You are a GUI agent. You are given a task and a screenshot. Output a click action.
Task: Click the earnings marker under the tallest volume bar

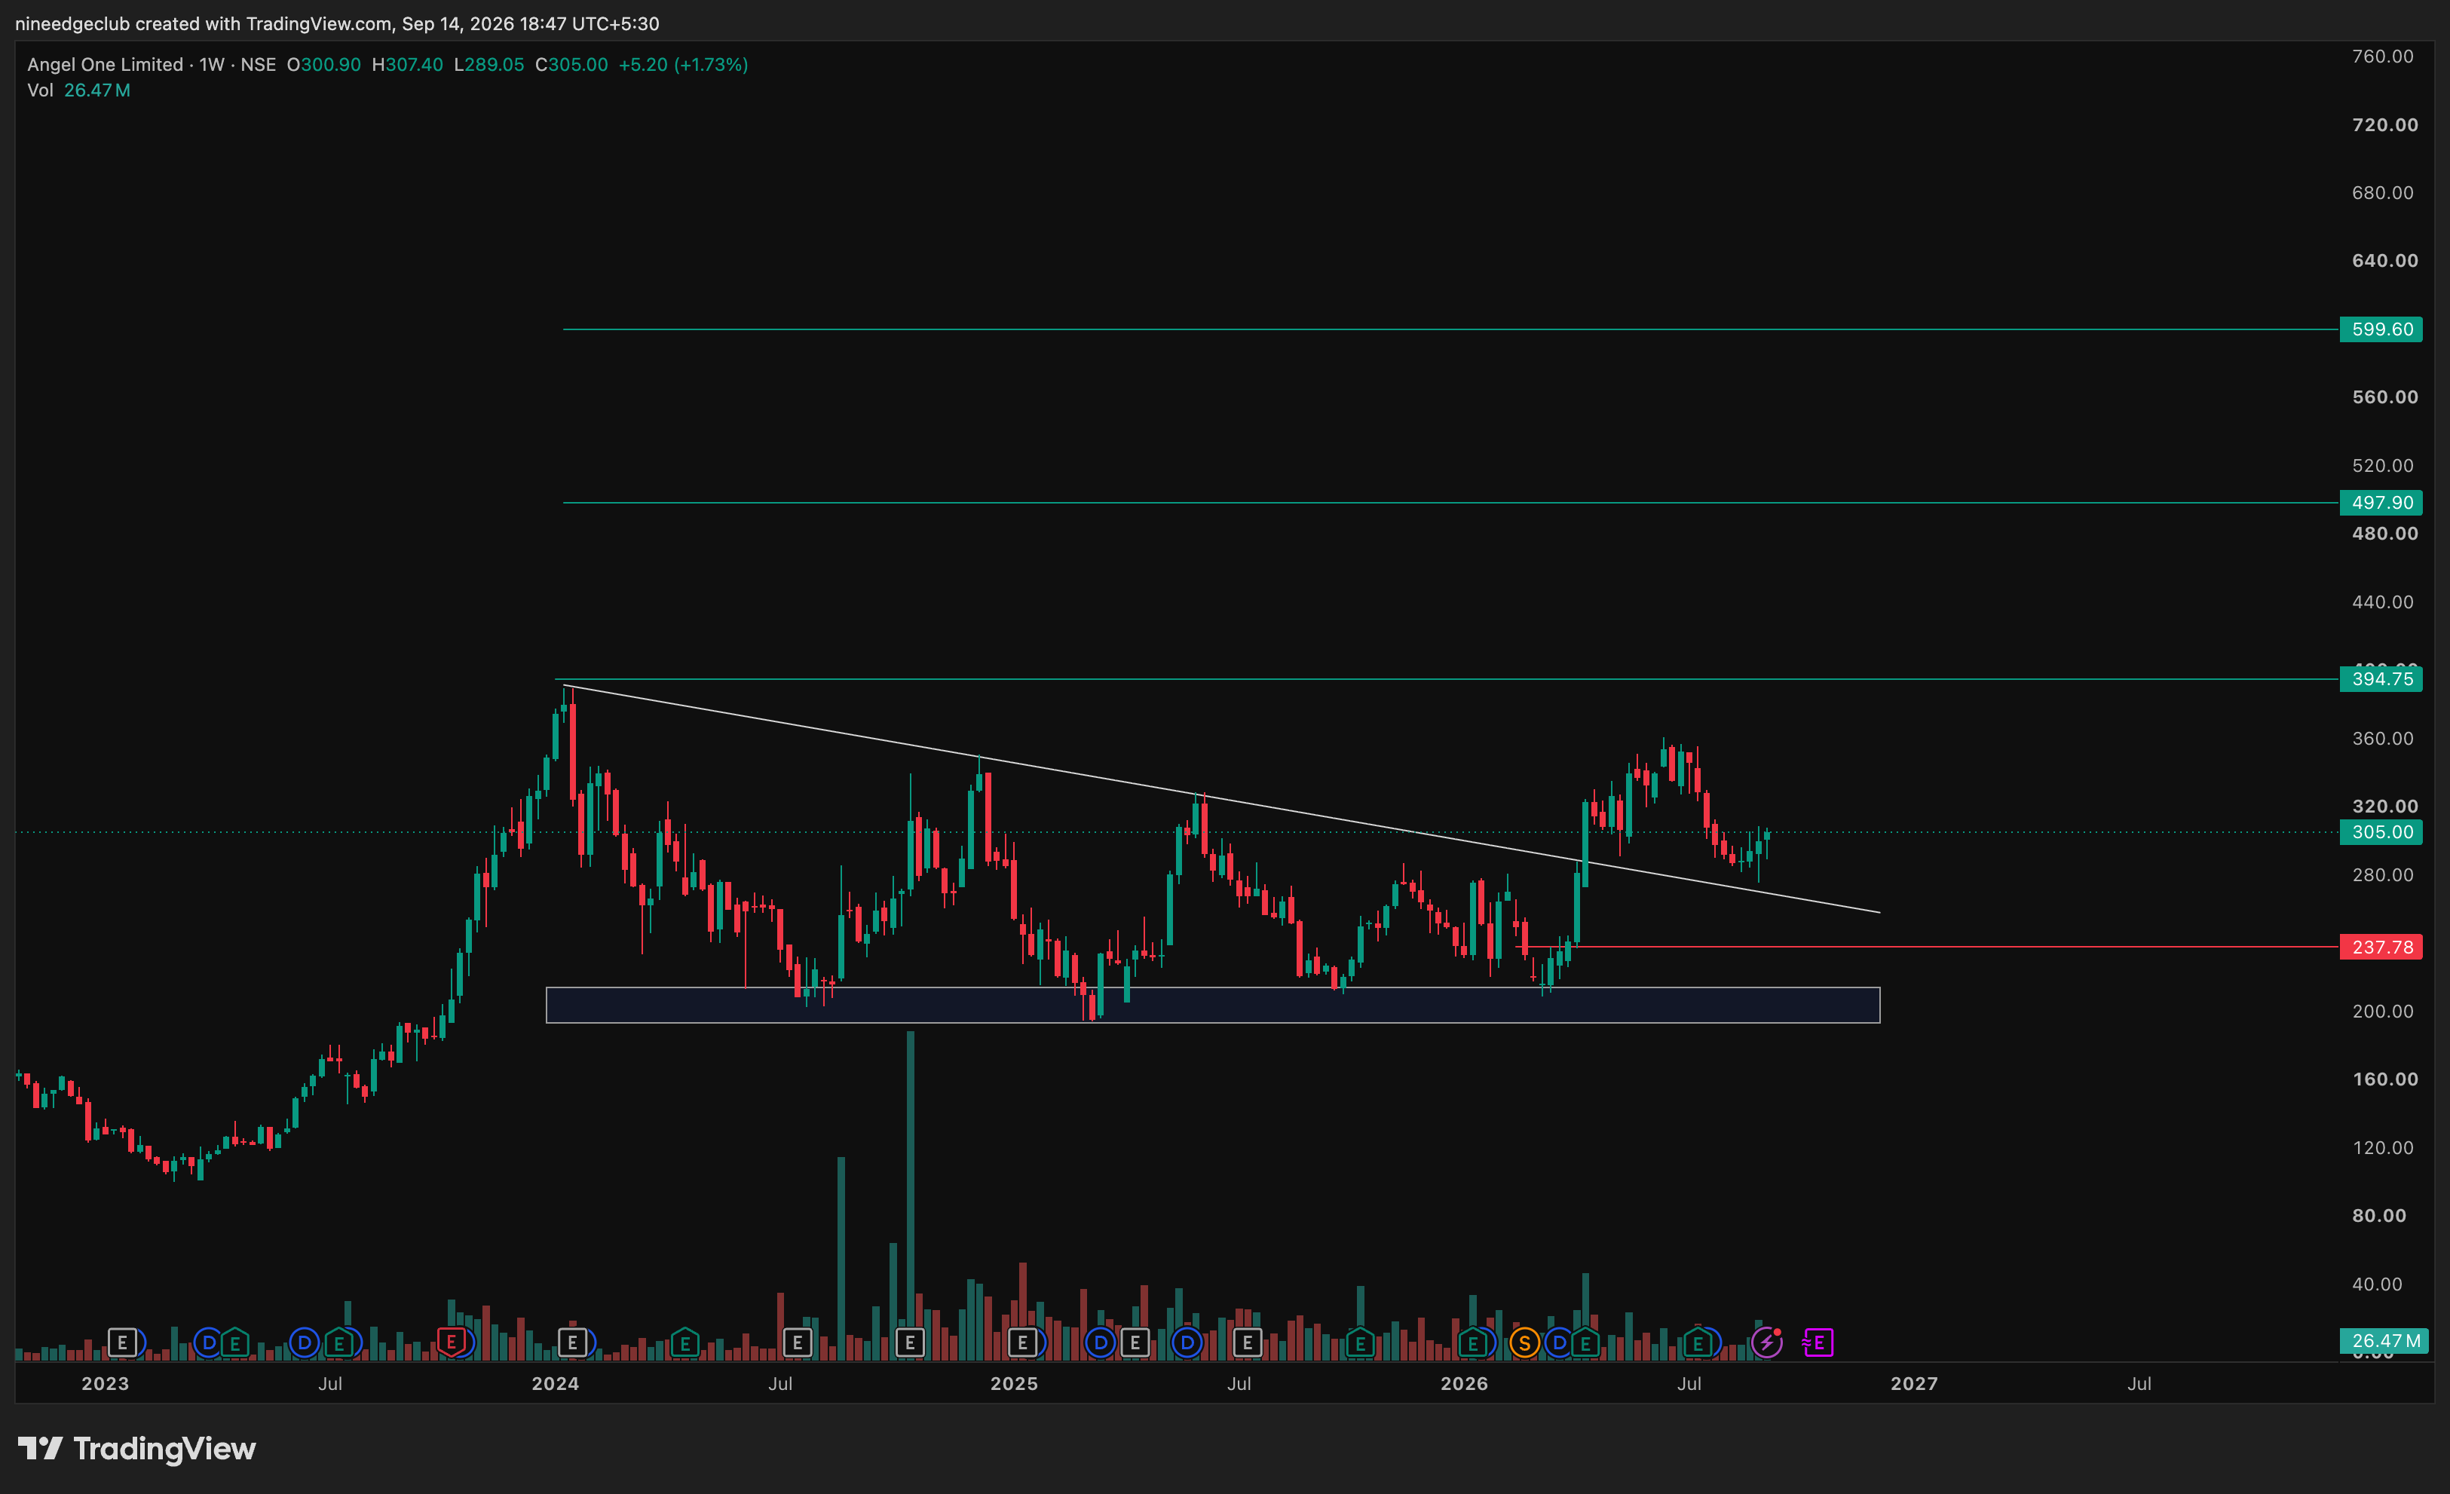(x=910, y=1343)
